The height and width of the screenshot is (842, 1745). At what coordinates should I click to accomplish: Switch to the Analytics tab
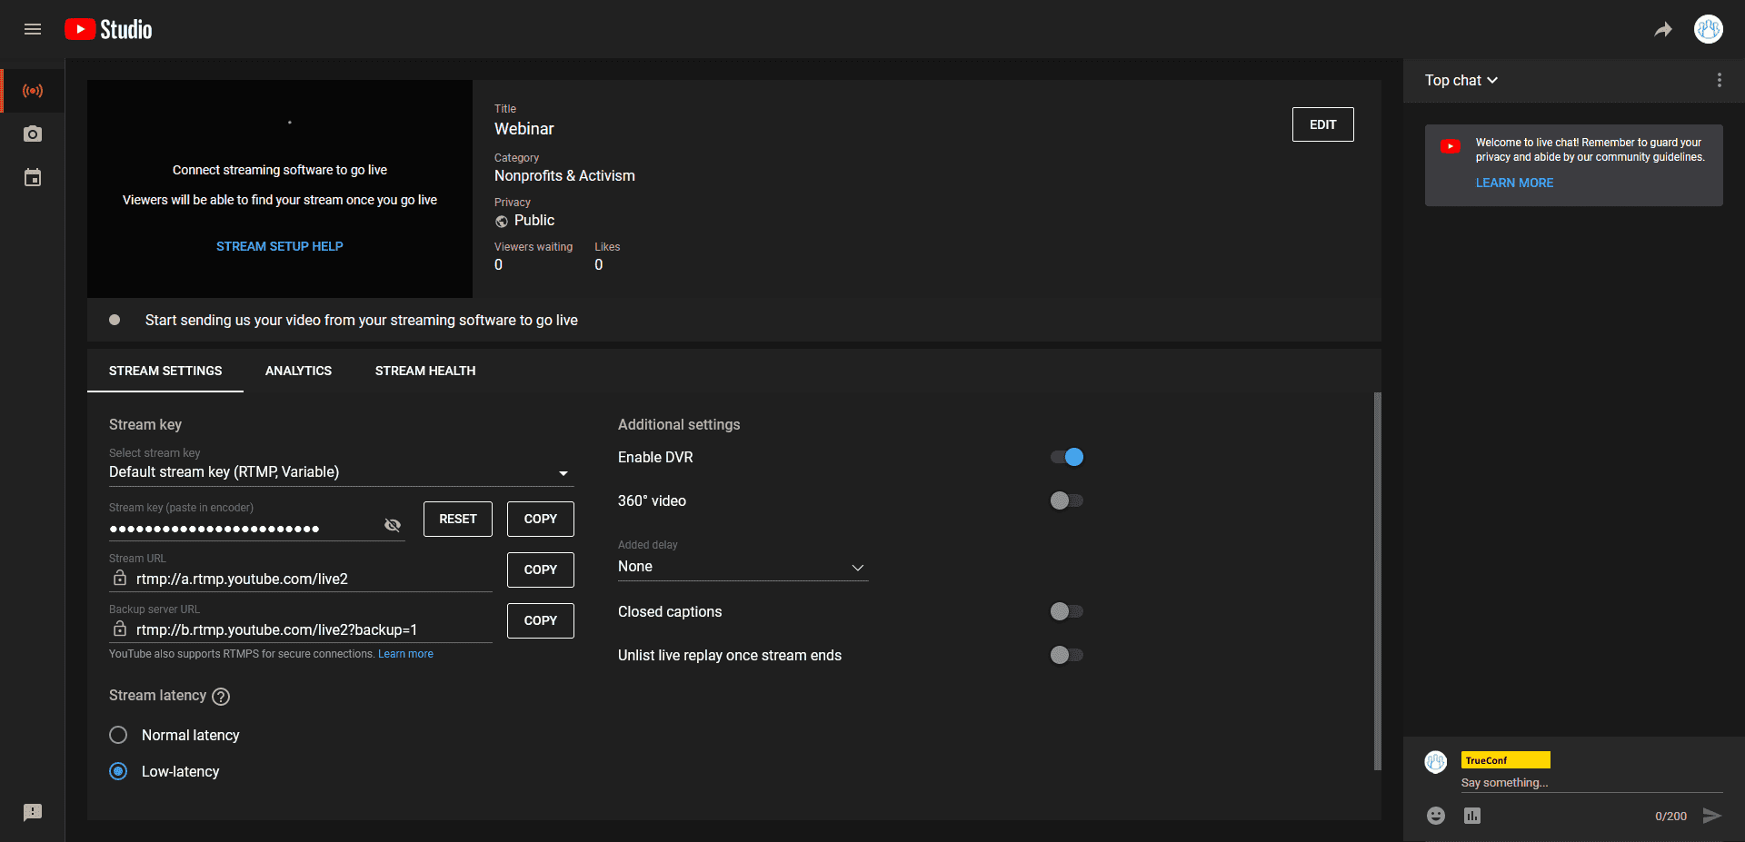click(298, 371)
